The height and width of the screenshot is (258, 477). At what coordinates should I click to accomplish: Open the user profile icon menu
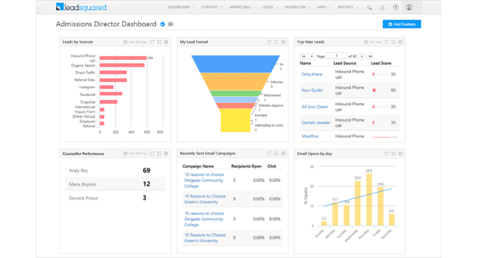coord(411,7)
